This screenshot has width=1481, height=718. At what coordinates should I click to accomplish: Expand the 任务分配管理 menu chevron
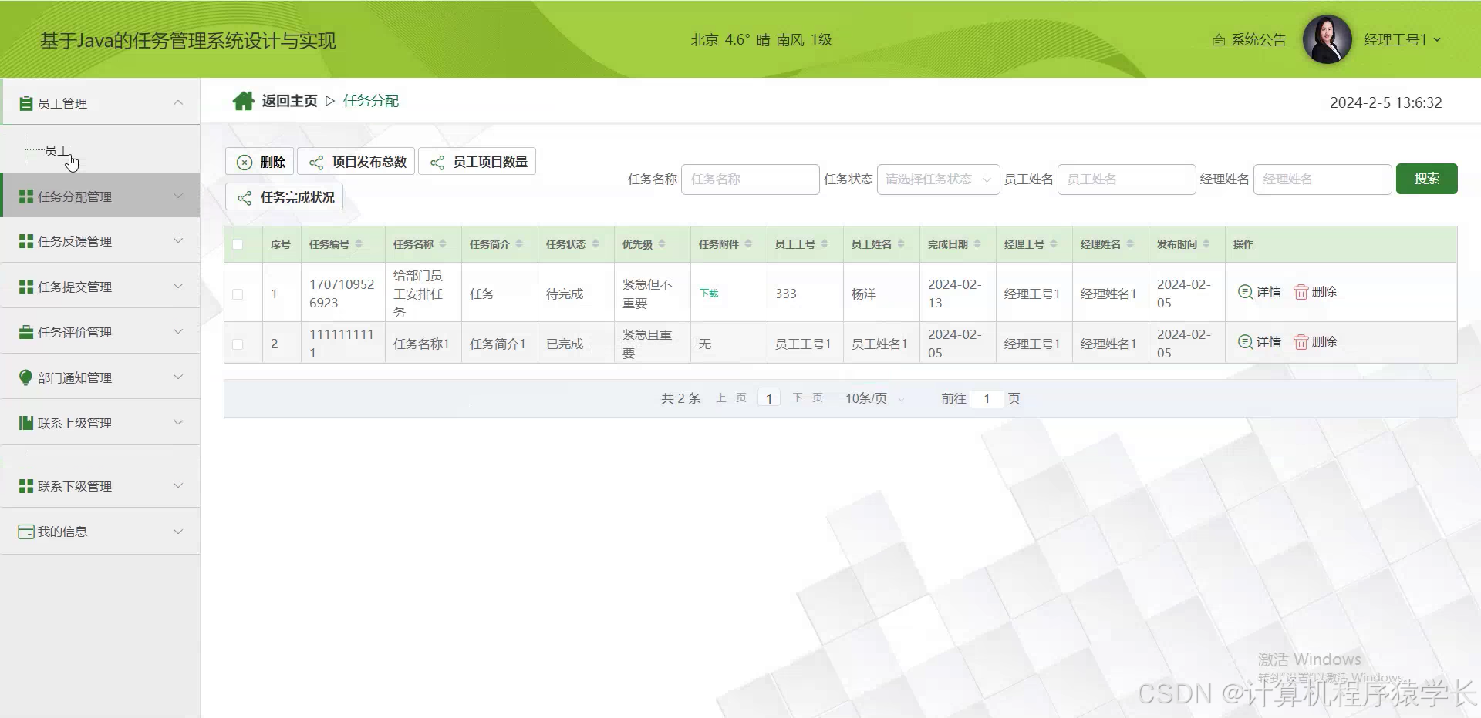point(178,196)
